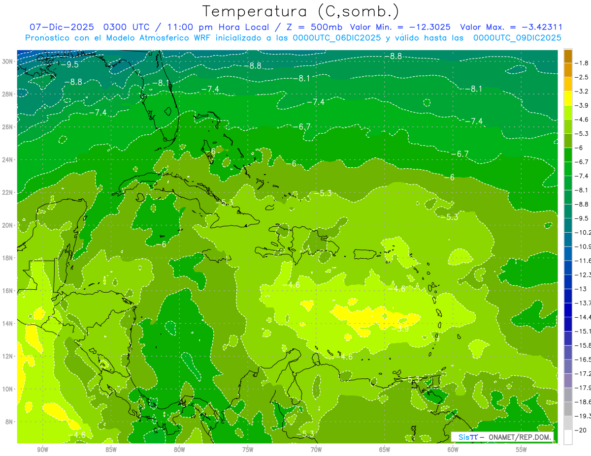
Task: Click the colorbar swatch between -3.9 and -4.6
Action: (x=568, y=113)
